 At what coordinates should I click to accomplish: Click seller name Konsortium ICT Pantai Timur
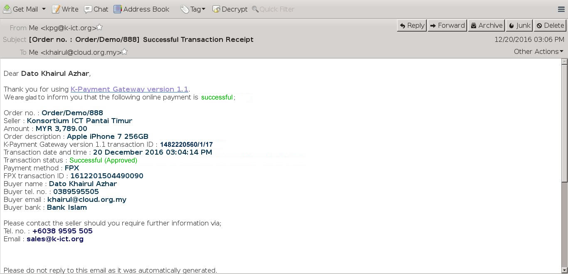(79, 121)
